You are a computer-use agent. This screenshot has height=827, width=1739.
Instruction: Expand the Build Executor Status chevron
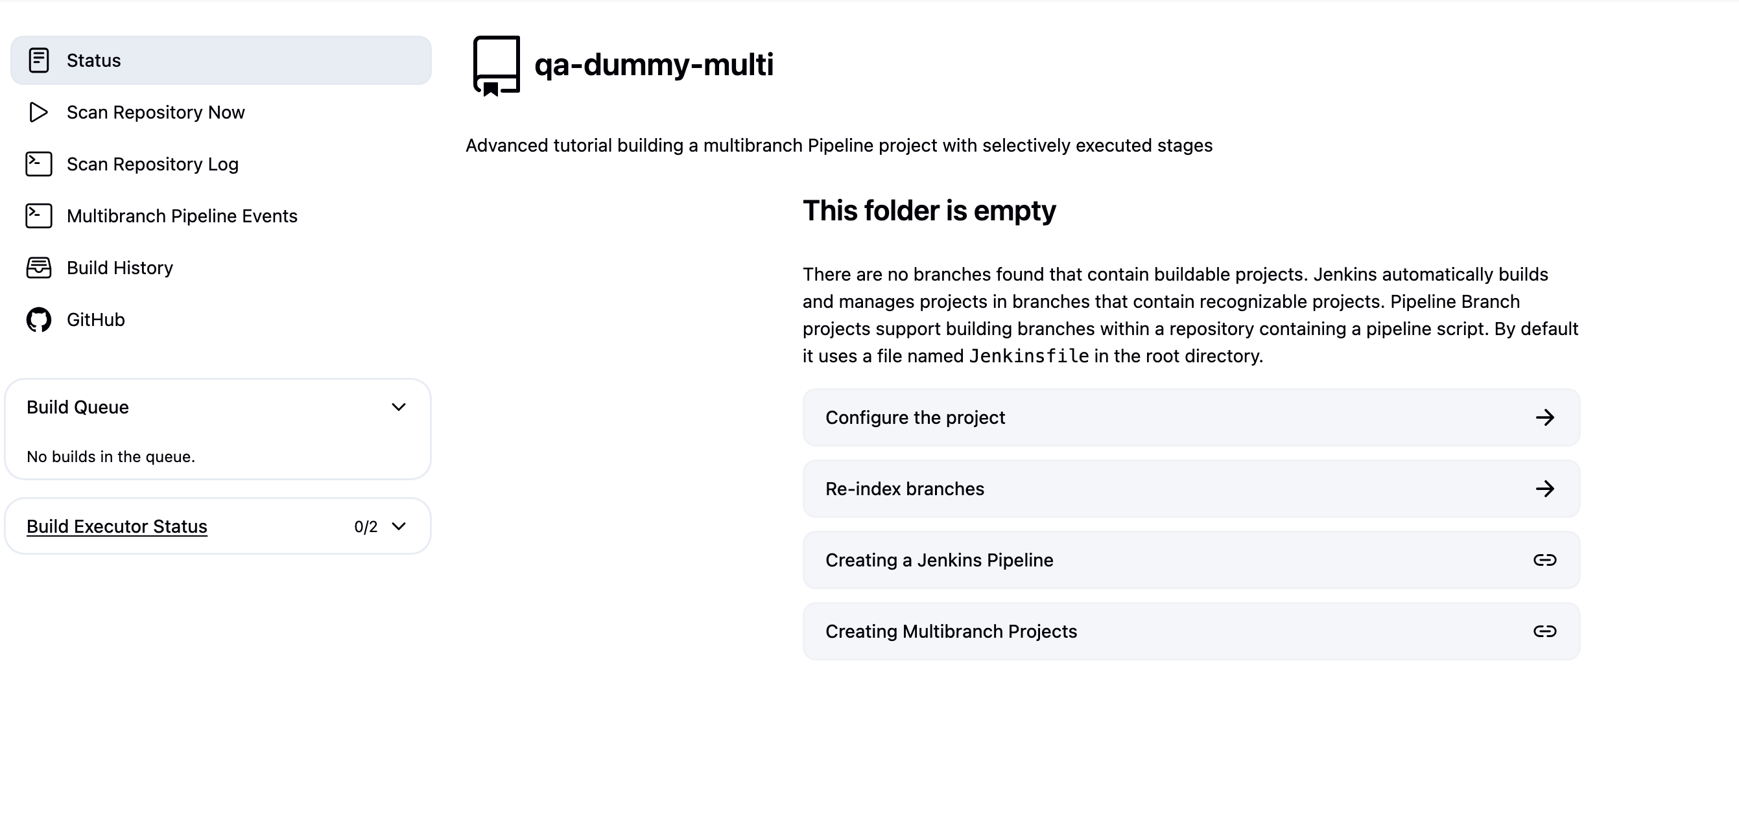pyautogui.click(x=398, y=526)
